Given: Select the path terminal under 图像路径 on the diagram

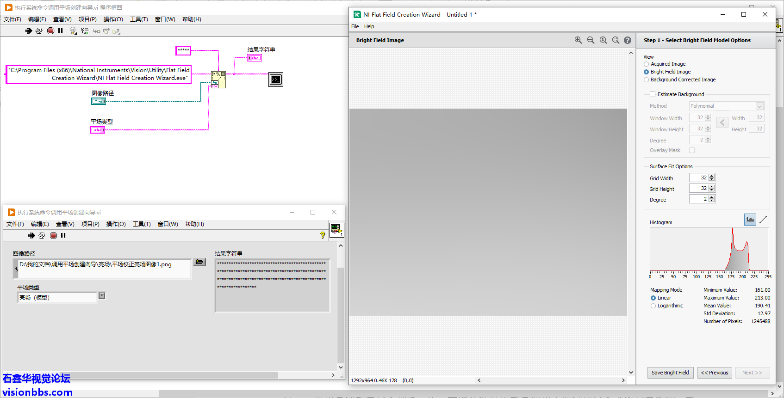Looking at the screenshot, I should coord(98,101).
